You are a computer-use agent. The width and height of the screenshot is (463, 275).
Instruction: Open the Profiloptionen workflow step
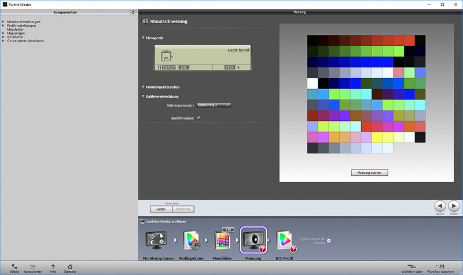coord(190,239)
